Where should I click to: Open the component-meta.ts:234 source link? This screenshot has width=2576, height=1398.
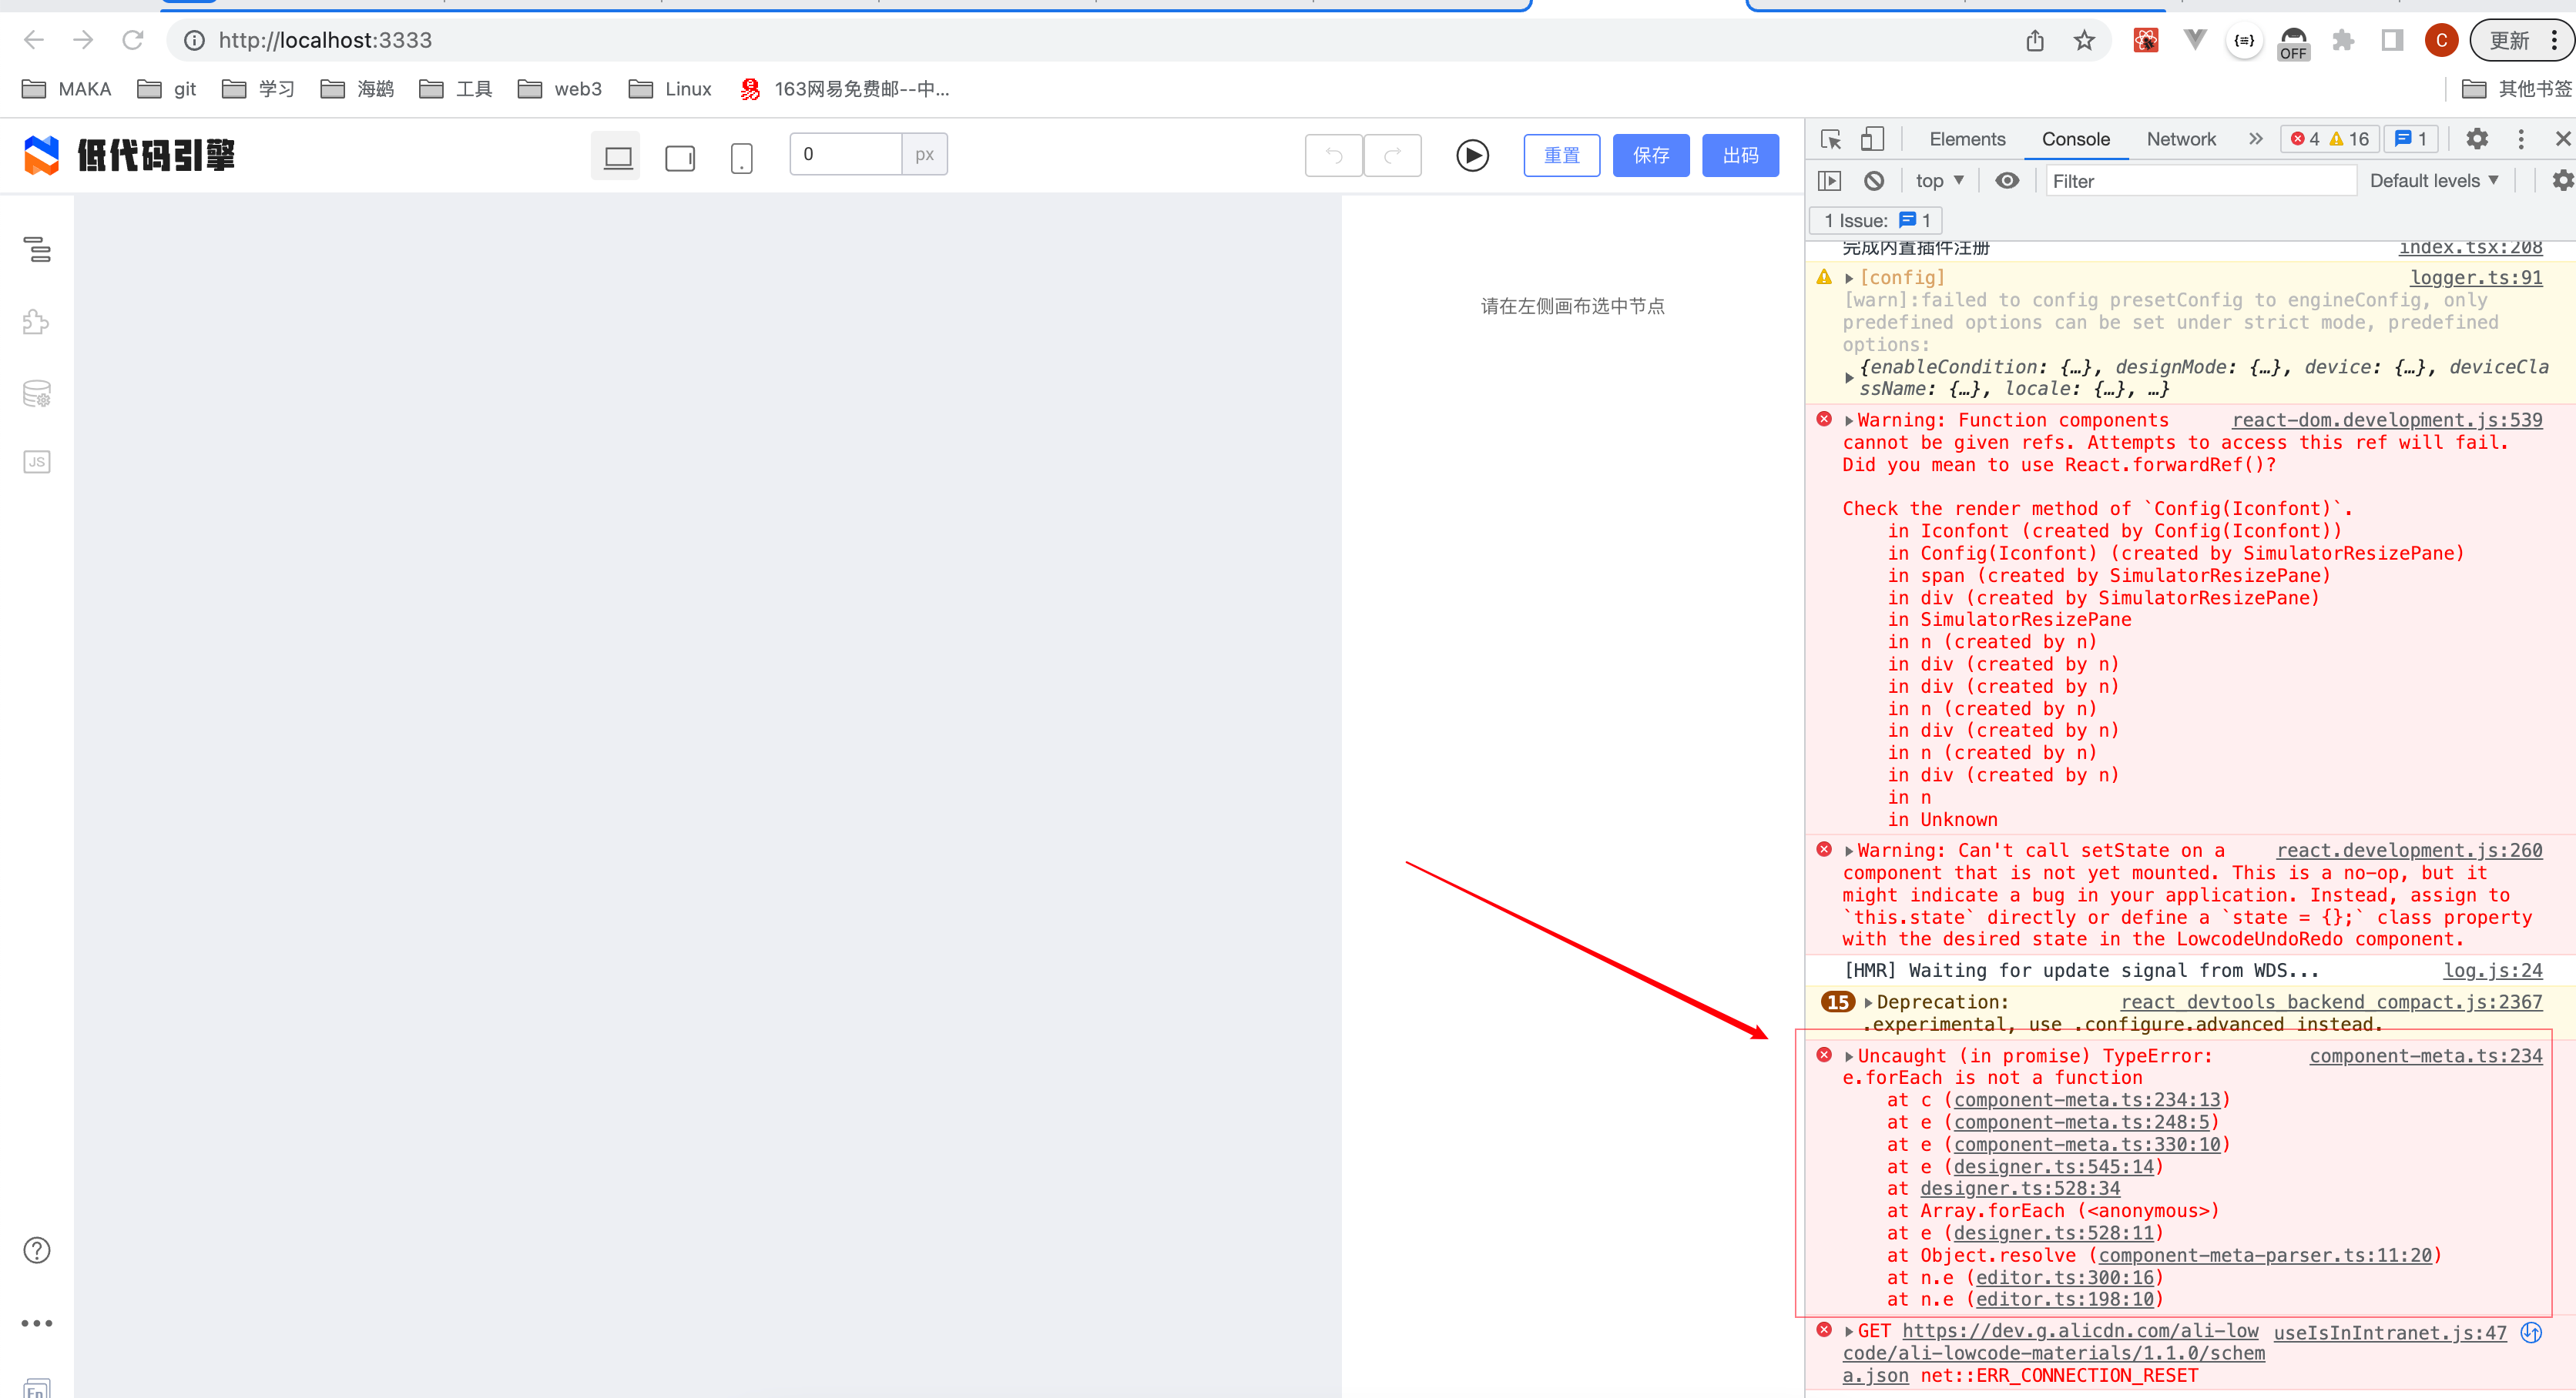(2426, 1055)
